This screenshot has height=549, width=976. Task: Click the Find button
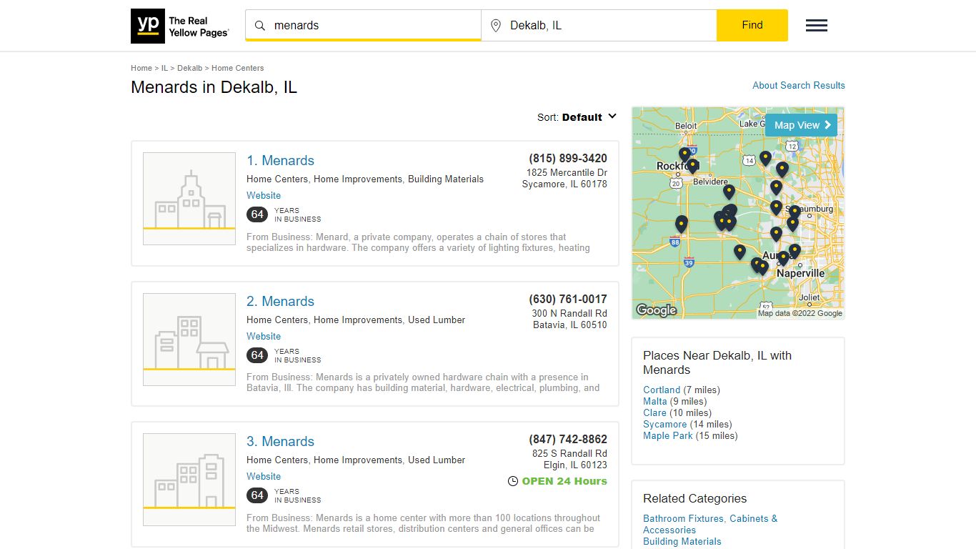752,25
